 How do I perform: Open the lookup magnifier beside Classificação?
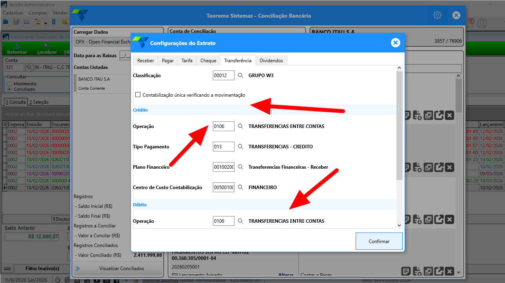pyautogui.click(x=241, y=76)
